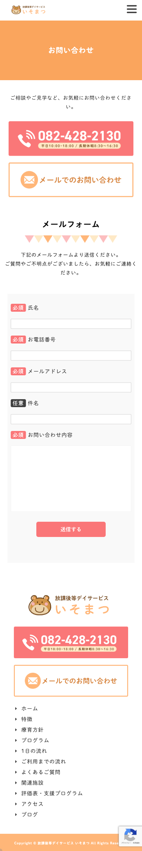Click the arrow next to プログラム
This screenshot has height=851, width=142.
[16, 740]
